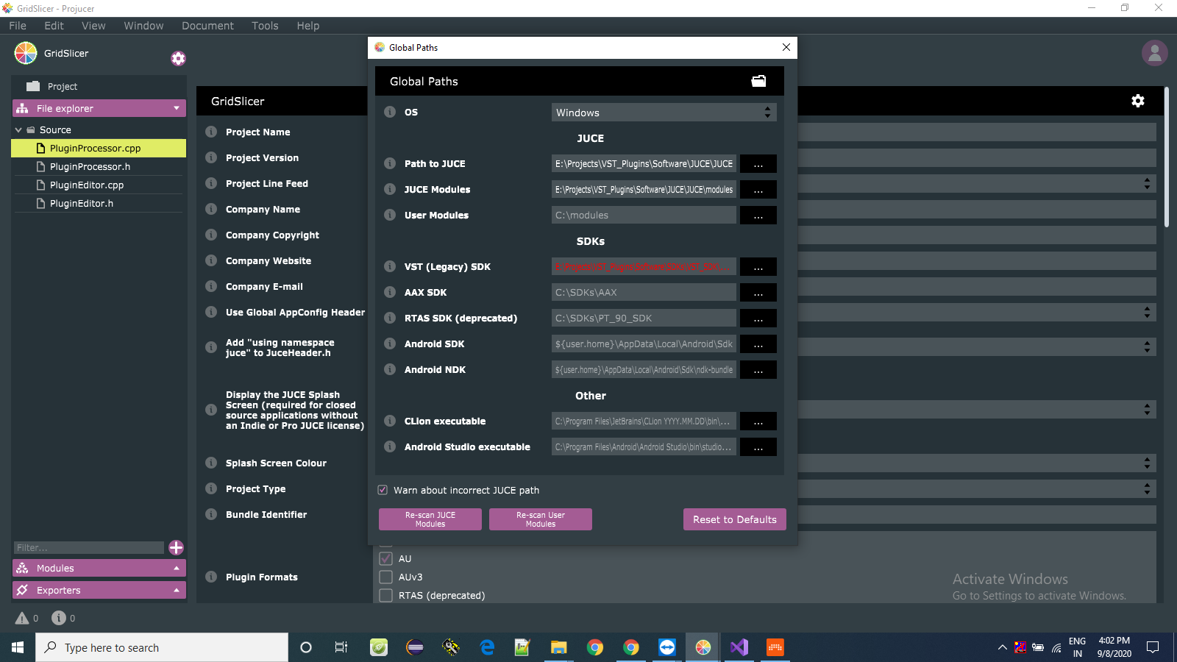
Task: Show info for AAX SDK
Action: click(x=390, y=292)
